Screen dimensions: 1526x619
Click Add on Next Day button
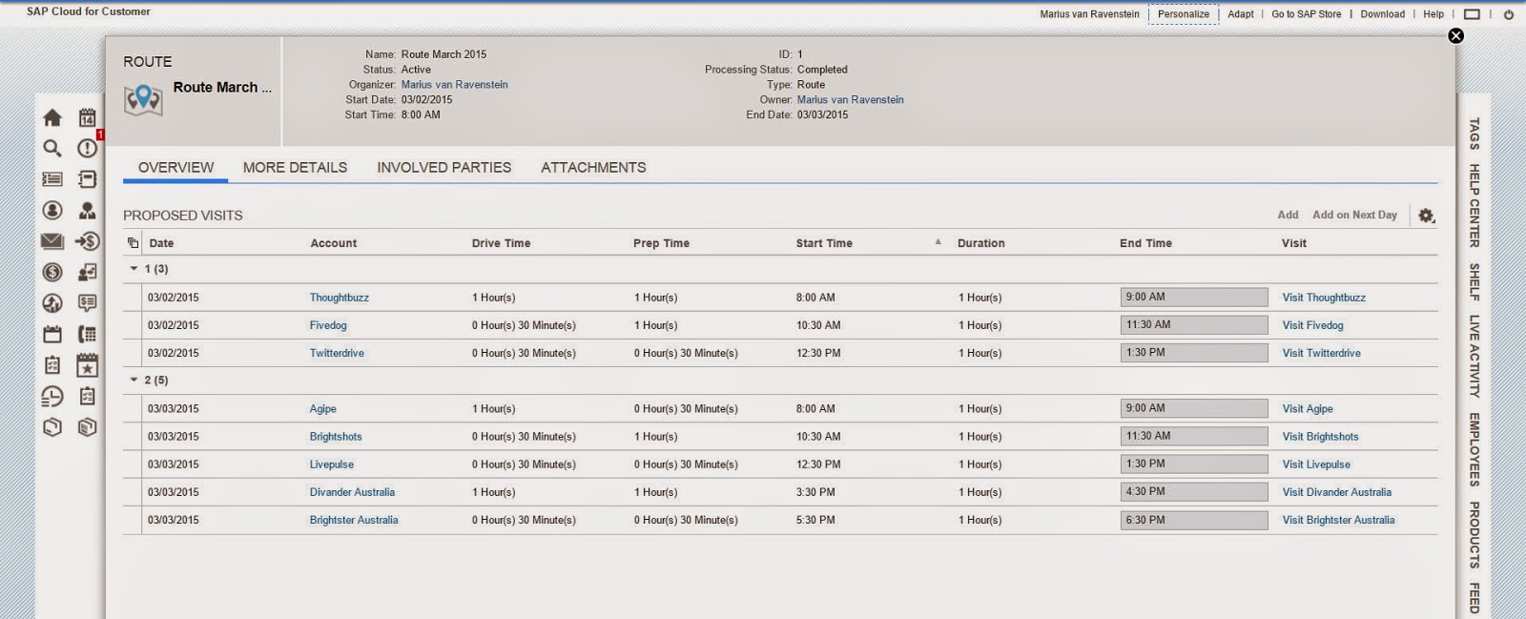click(x=1354, y=215)
